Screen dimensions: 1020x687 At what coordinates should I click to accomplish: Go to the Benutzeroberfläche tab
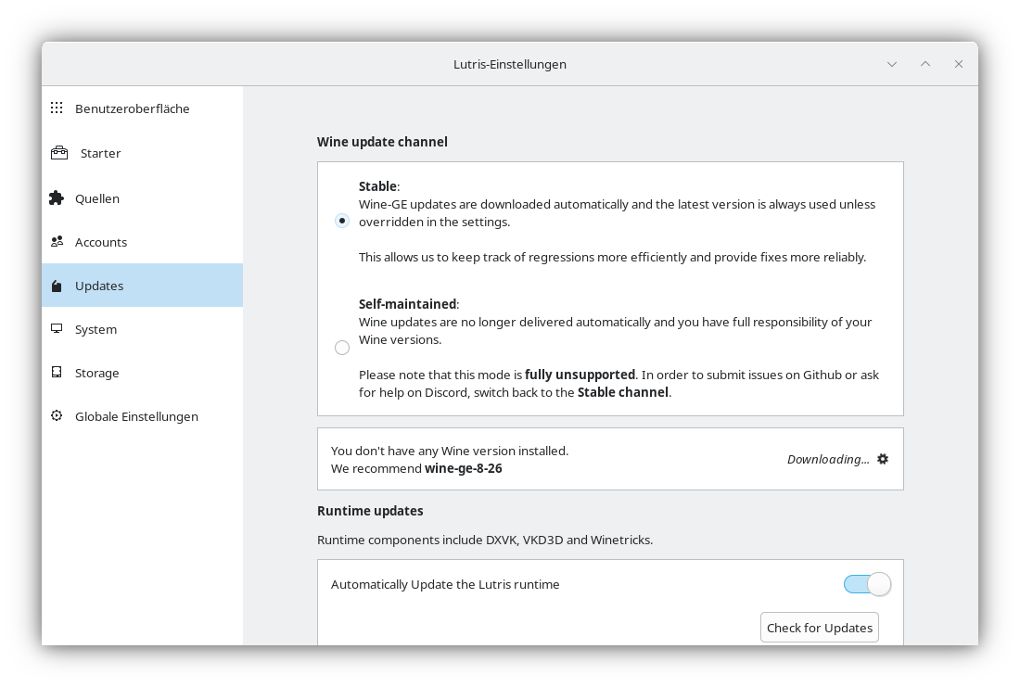click(x=132, y=108)
